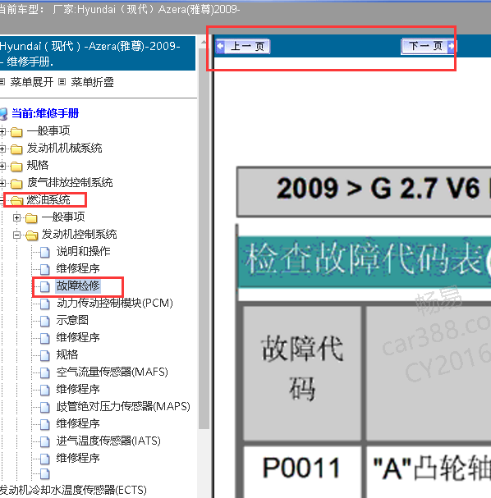Click the 故障代码 table header cell

pos(302,372)
